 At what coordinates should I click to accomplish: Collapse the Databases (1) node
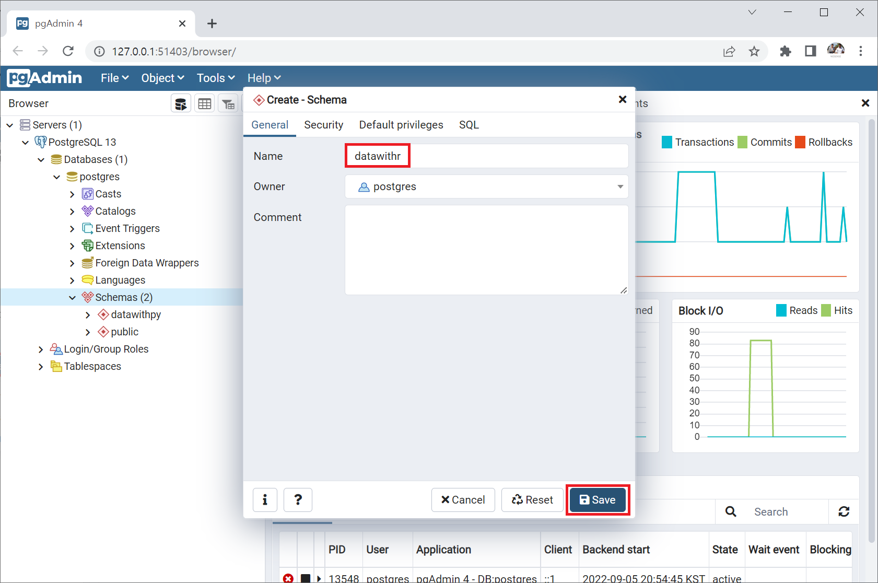pyautogui.click(x=41, y=159)
